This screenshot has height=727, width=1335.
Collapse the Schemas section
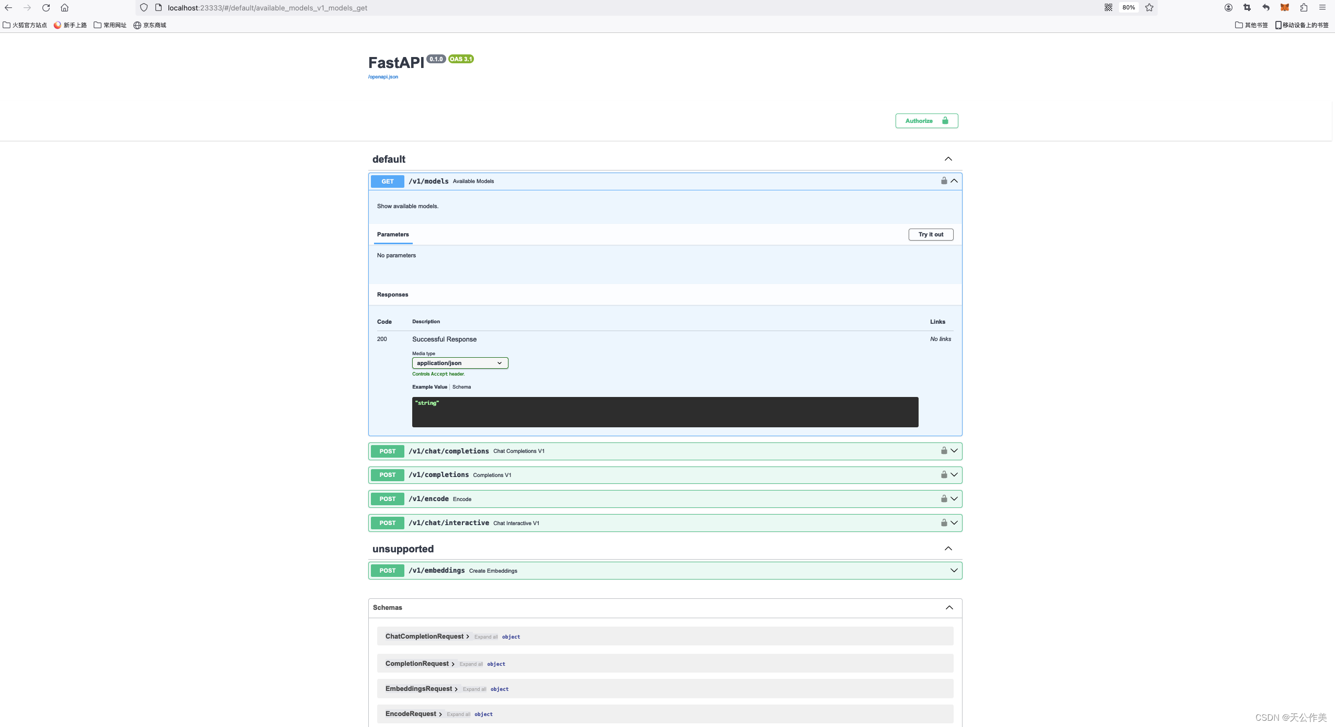pos(949,608)
